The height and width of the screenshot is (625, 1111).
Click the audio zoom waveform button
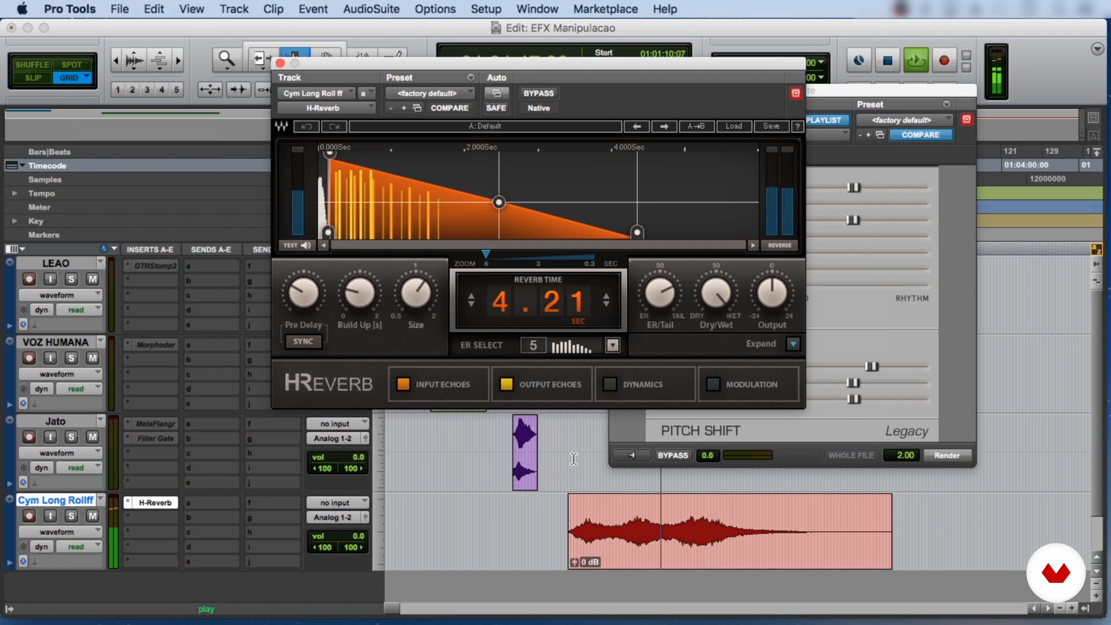134,60
